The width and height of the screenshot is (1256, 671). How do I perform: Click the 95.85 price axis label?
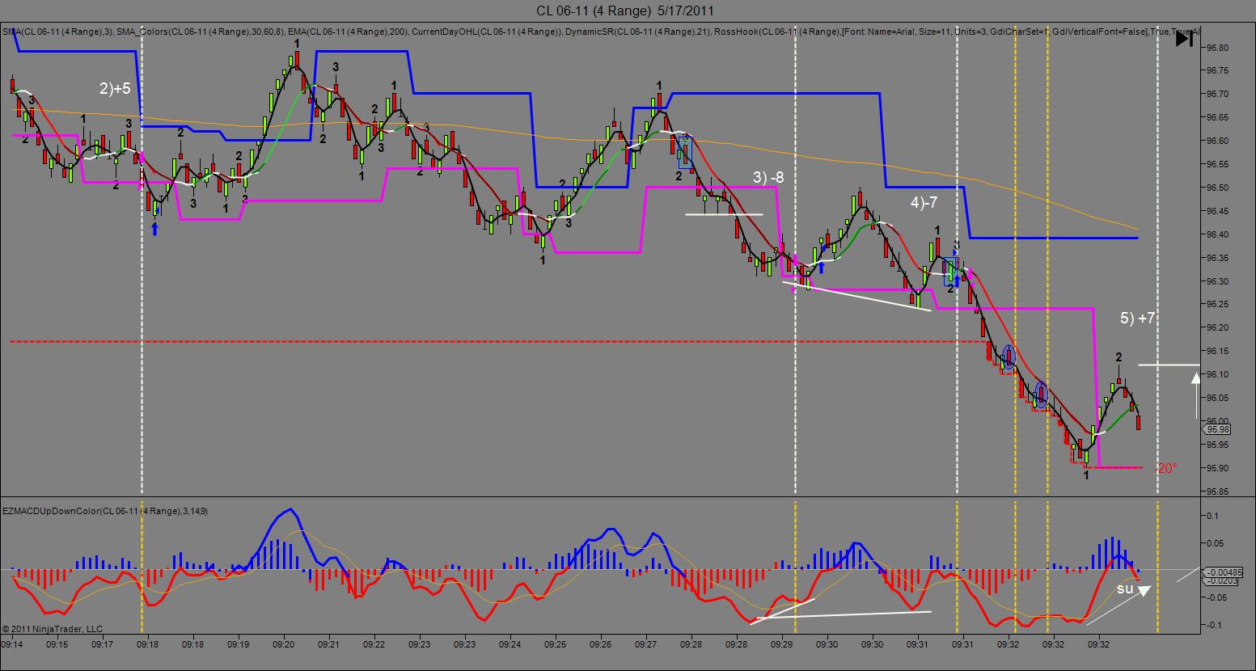1216,492
